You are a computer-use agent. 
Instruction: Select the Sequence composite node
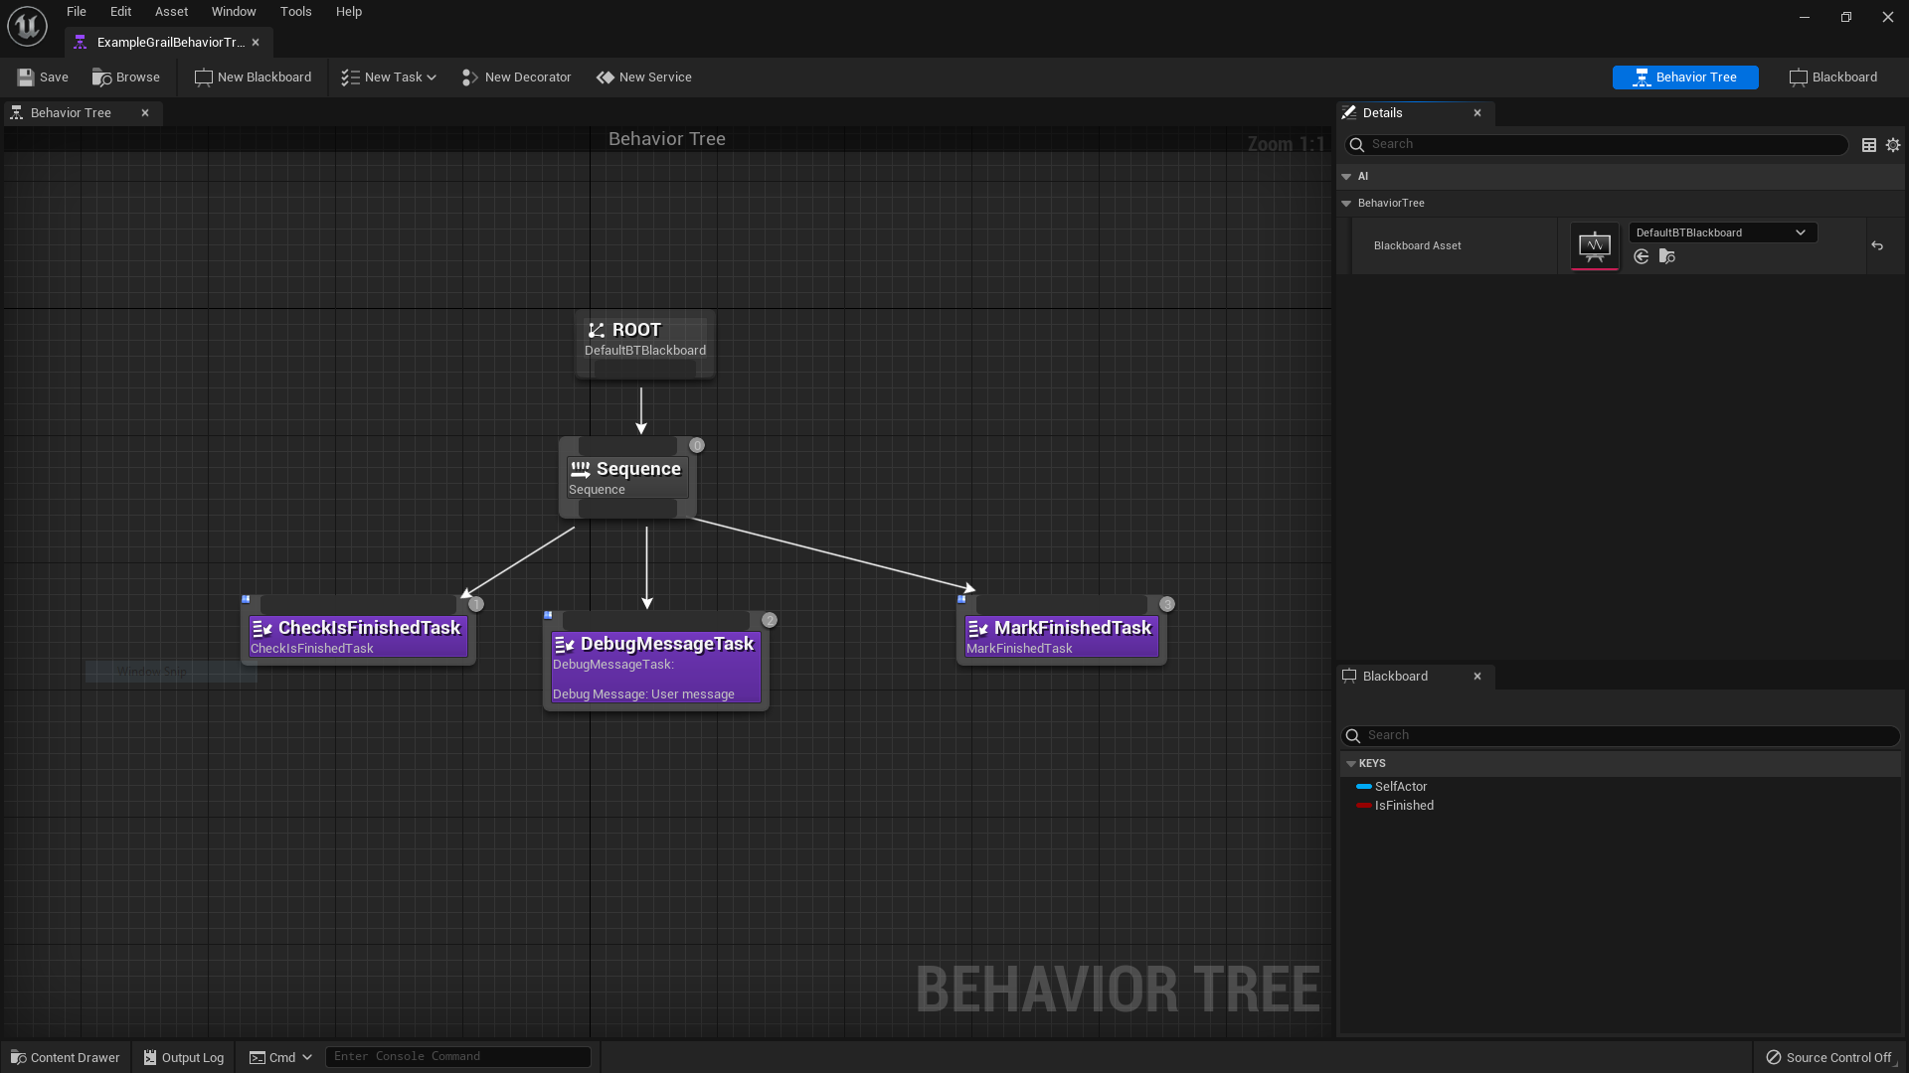(x=627, y=478)
